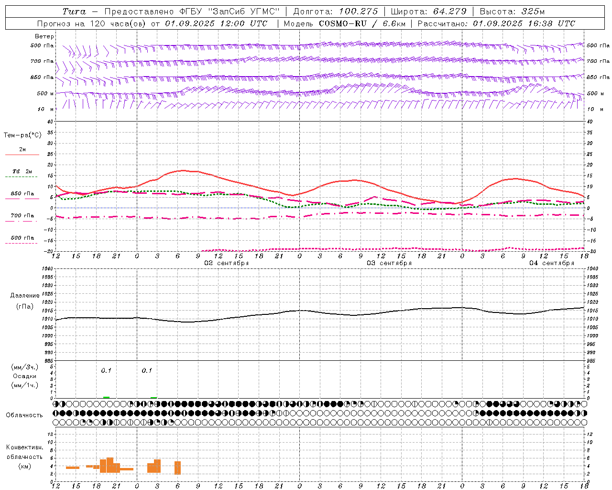This screenshot has height=490, width=612.
Task: Click the "Ветер" wind panel label
Action: pyautogui.click(x=44, y=36)
